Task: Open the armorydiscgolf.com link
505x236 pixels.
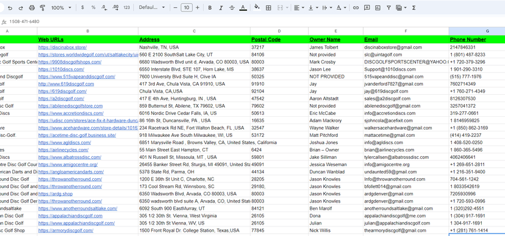Action: (66, 231)
